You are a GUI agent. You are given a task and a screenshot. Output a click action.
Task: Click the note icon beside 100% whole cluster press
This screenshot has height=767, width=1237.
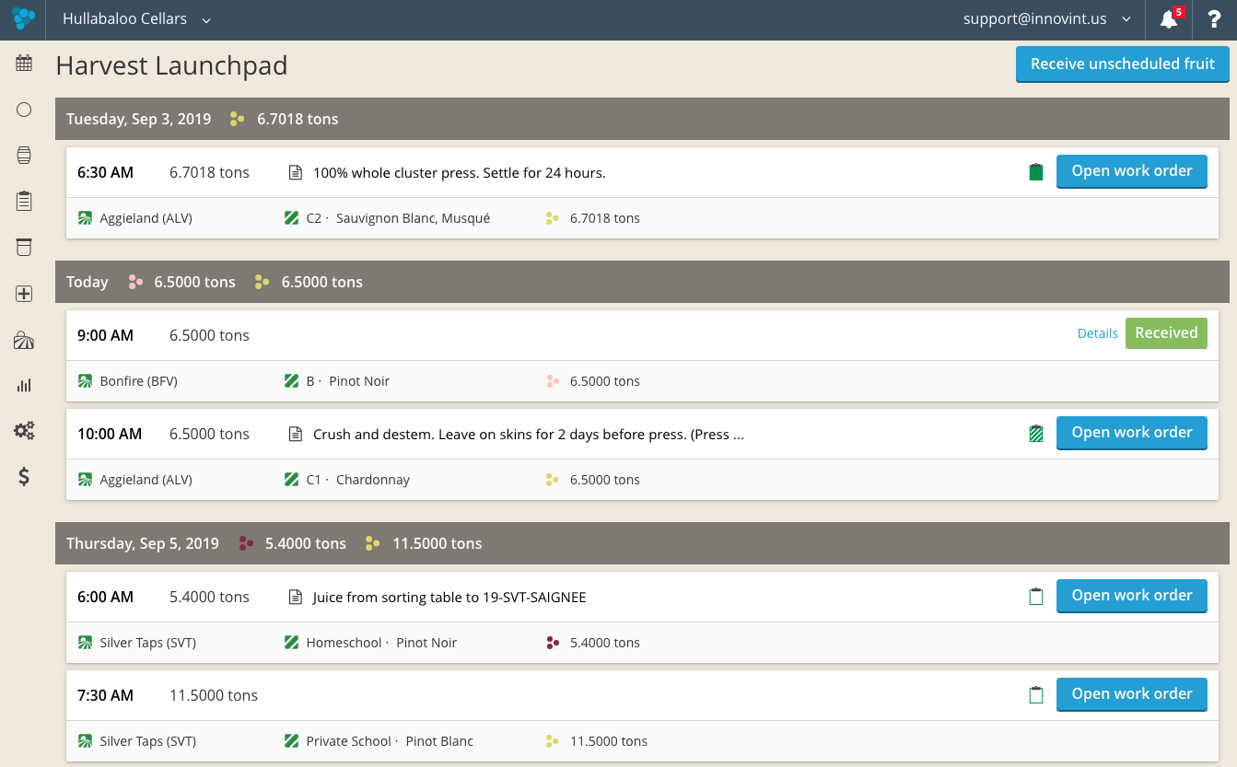[x=296, y=172]
